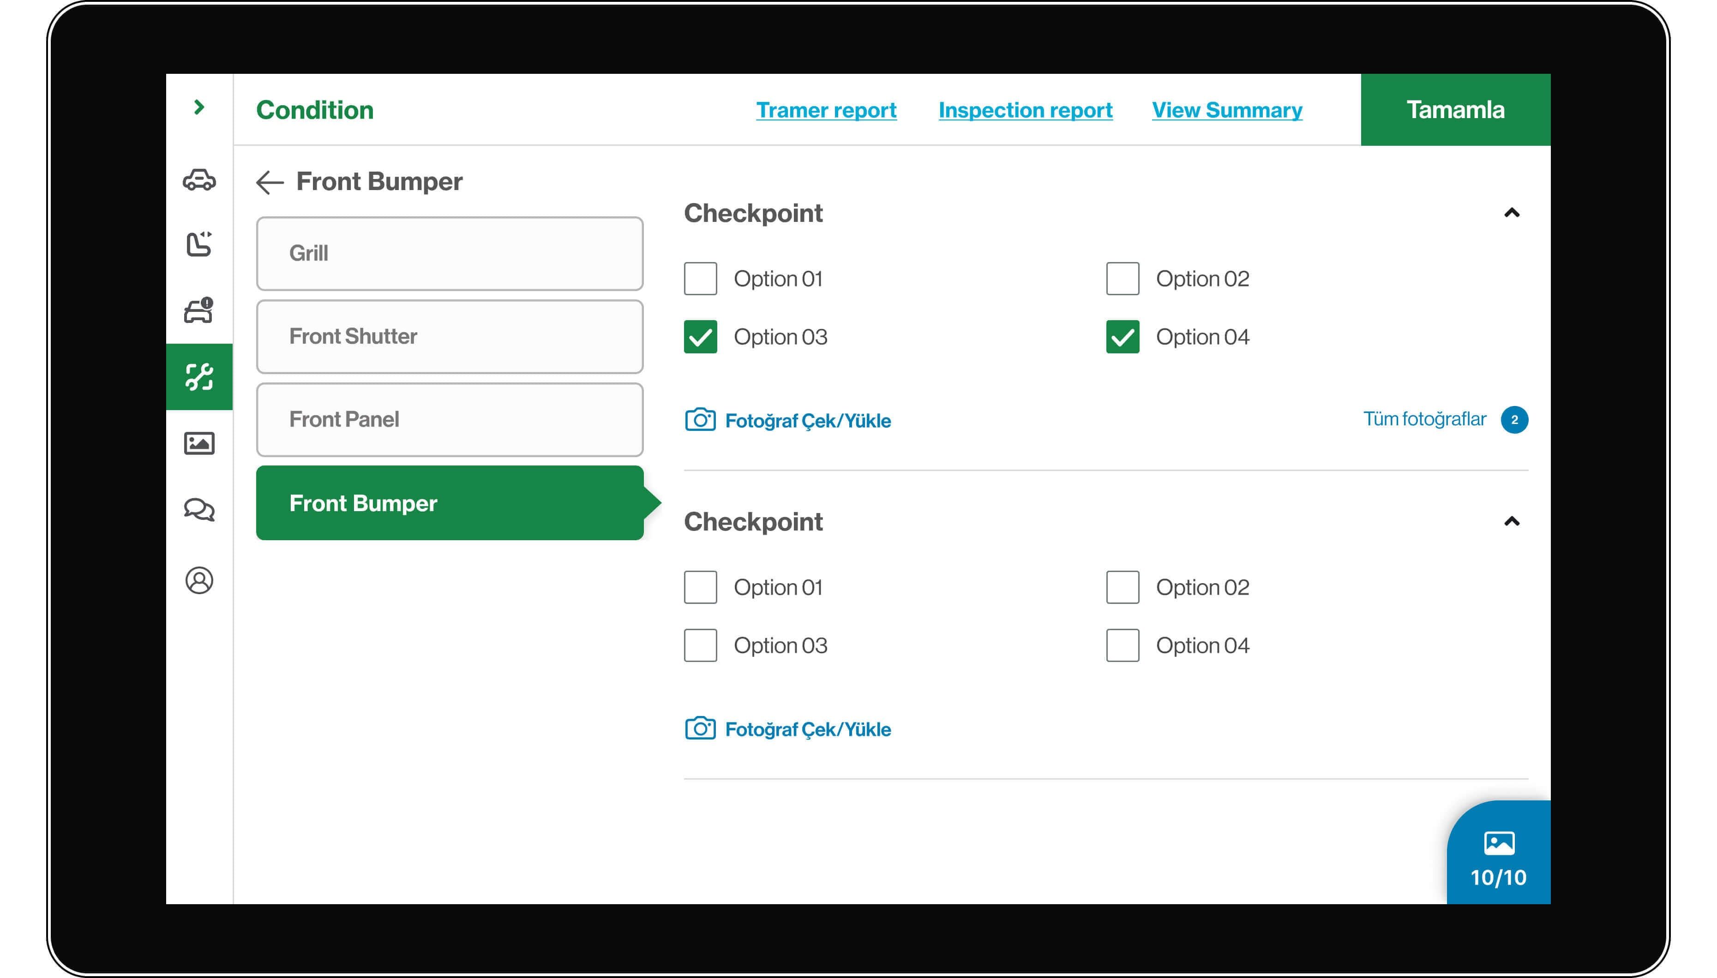
Task: Collapse the second Checkpoint section chevron
Action: click(x=1511, y=521)
